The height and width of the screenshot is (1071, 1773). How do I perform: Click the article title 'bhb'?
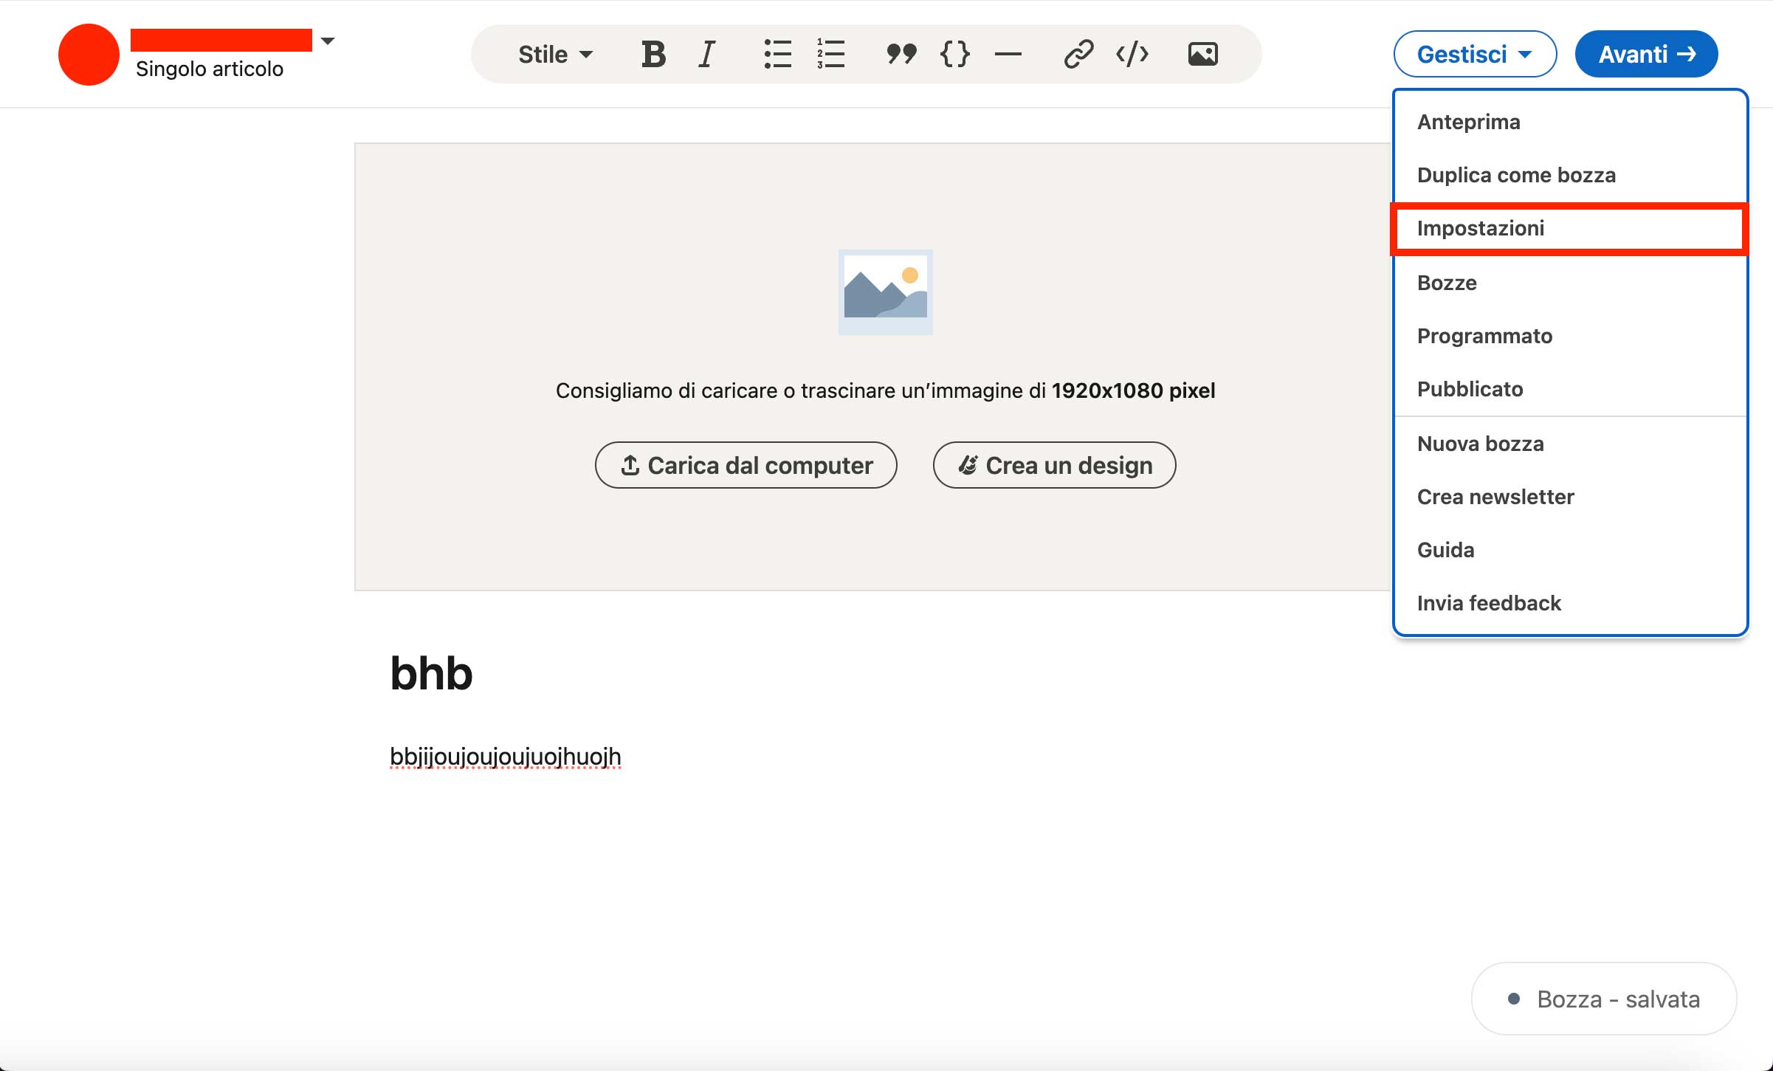[x=431, y=673]
